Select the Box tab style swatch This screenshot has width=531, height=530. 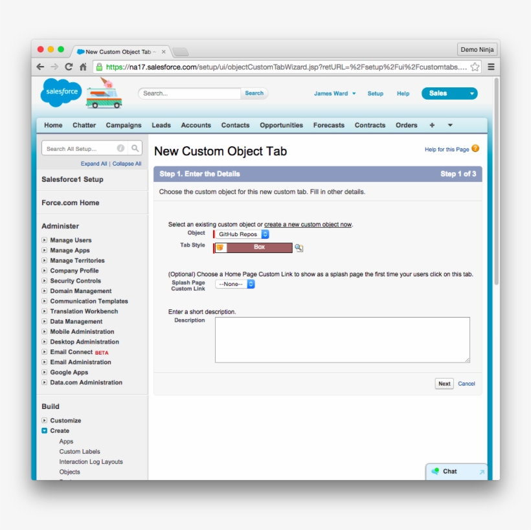click(259, 246)
